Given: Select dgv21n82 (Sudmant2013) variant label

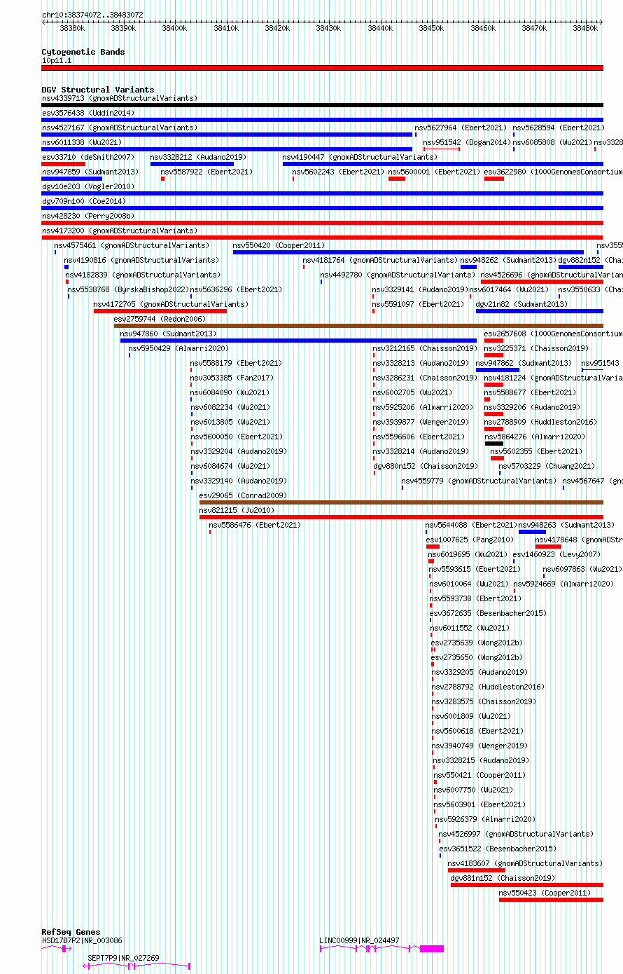Looking at the screenshot, I should pyautogui.click(x=521, y=304).
